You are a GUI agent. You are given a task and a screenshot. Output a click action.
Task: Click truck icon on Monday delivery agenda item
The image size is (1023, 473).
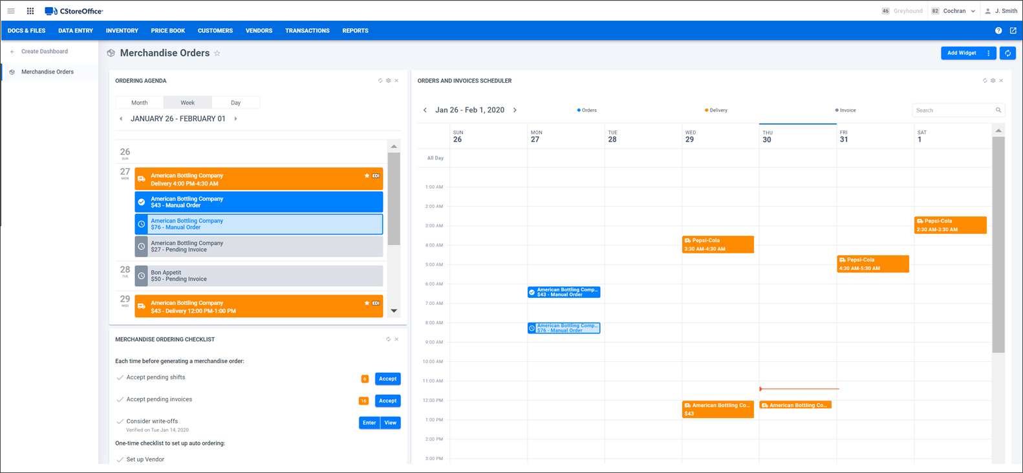[x=142, y=179]
